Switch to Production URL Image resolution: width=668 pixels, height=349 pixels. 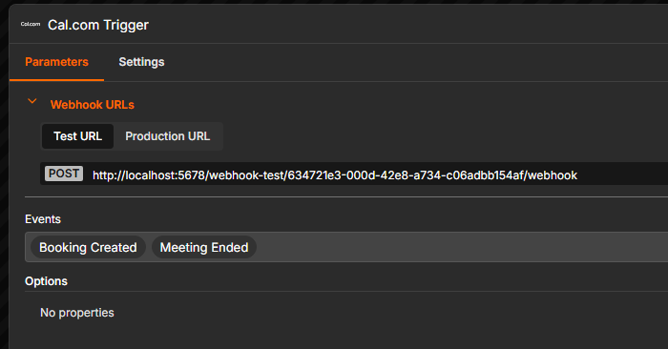pyautogui.click(x=167, y=136)
